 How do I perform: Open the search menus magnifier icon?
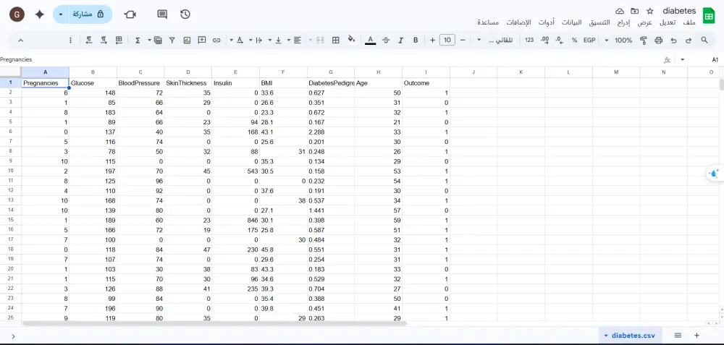704,40
